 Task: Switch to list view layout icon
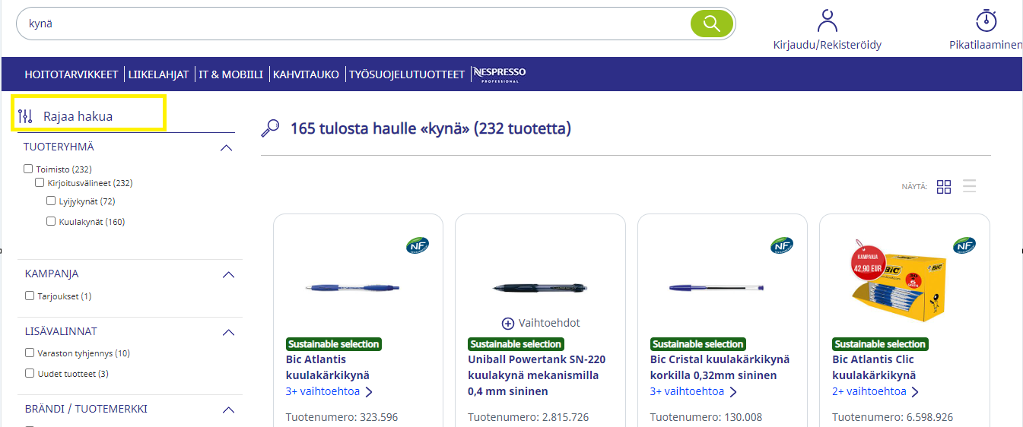tap(969, 186)
